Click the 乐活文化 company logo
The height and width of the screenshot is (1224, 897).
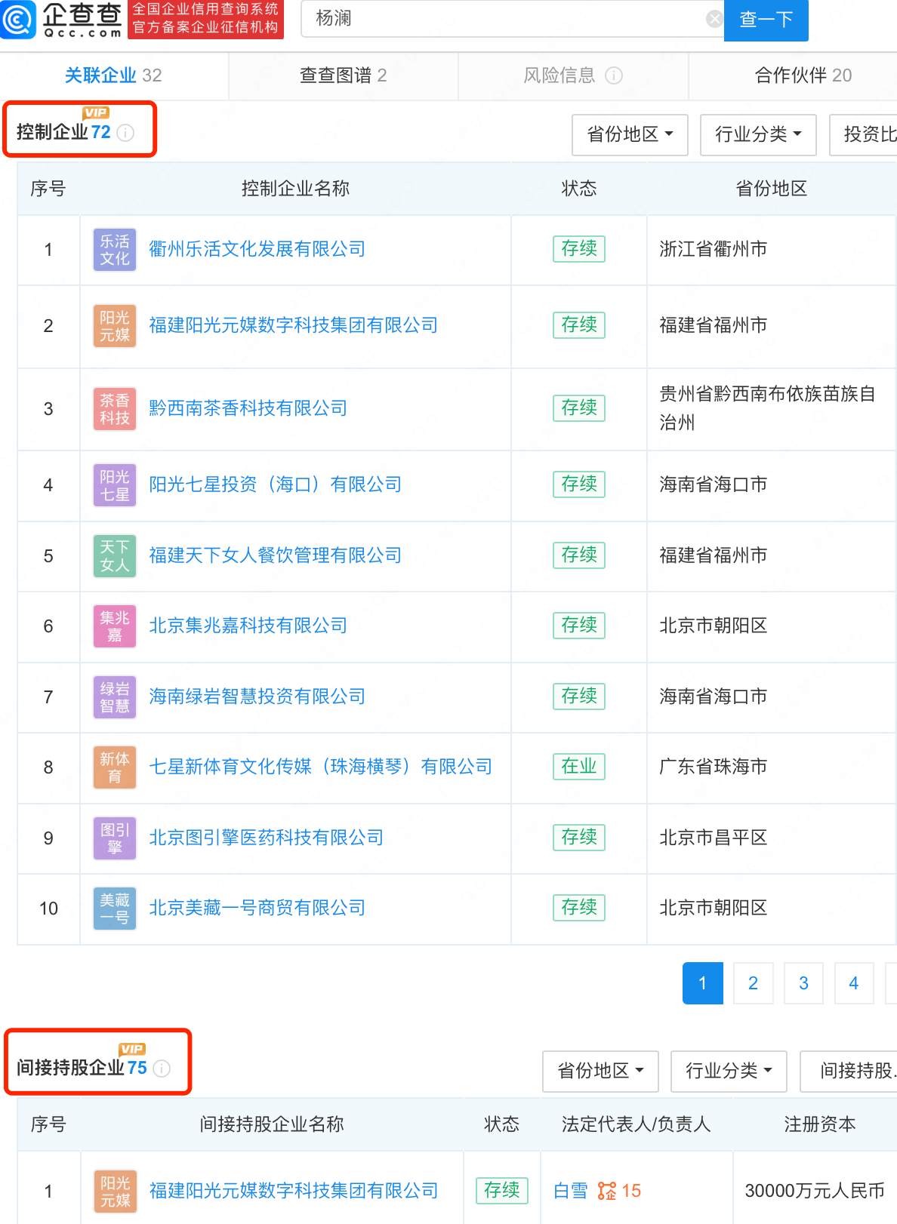pos(115,250)
